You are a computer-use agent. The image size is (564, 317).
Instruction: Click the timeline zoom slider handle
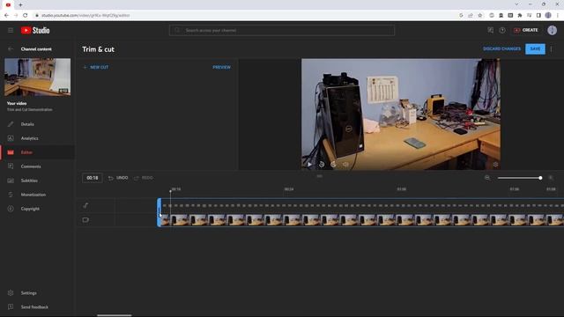pyautogui.click(x=540, y=178)
